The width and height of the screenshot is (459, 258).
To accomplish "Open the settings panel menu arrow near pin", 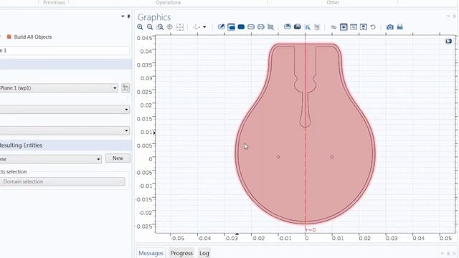I will pos(123,16).
